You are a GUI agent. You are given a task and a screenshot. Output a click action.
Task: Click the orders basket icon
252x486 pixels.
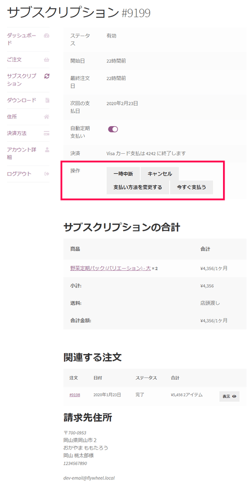(47, 59)
